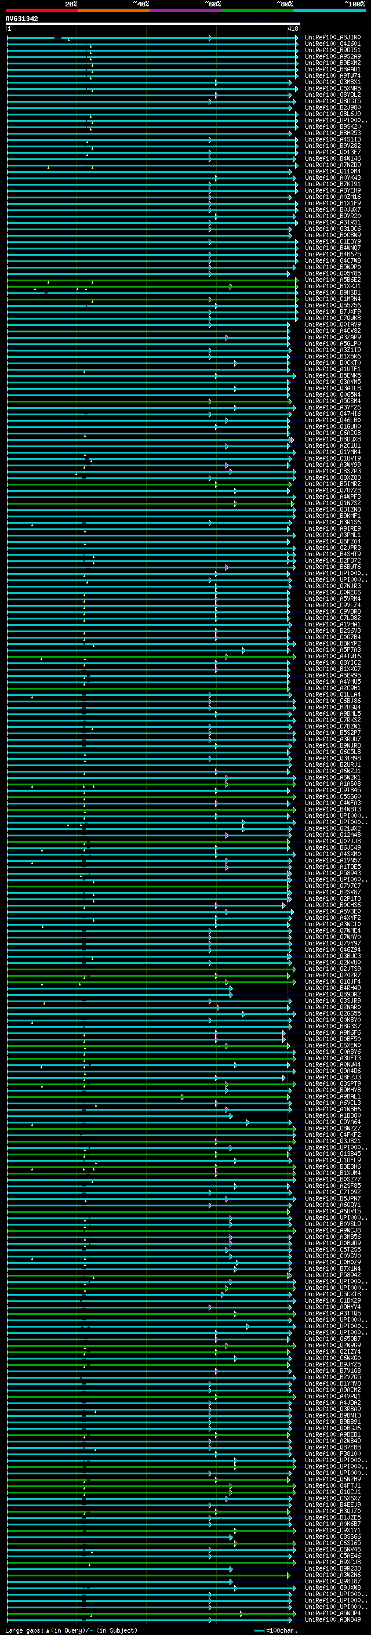Image resolution: width=371 pixels, height=1635 pixels.
Task: Select UniRef100_A5GSM4 label
Action: click(333, 401)
